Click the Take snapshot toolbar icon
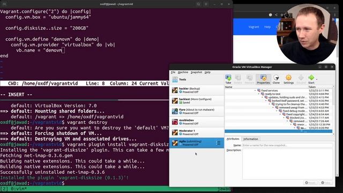This screenshot has width=343, height=193. [x=228, y=79]
